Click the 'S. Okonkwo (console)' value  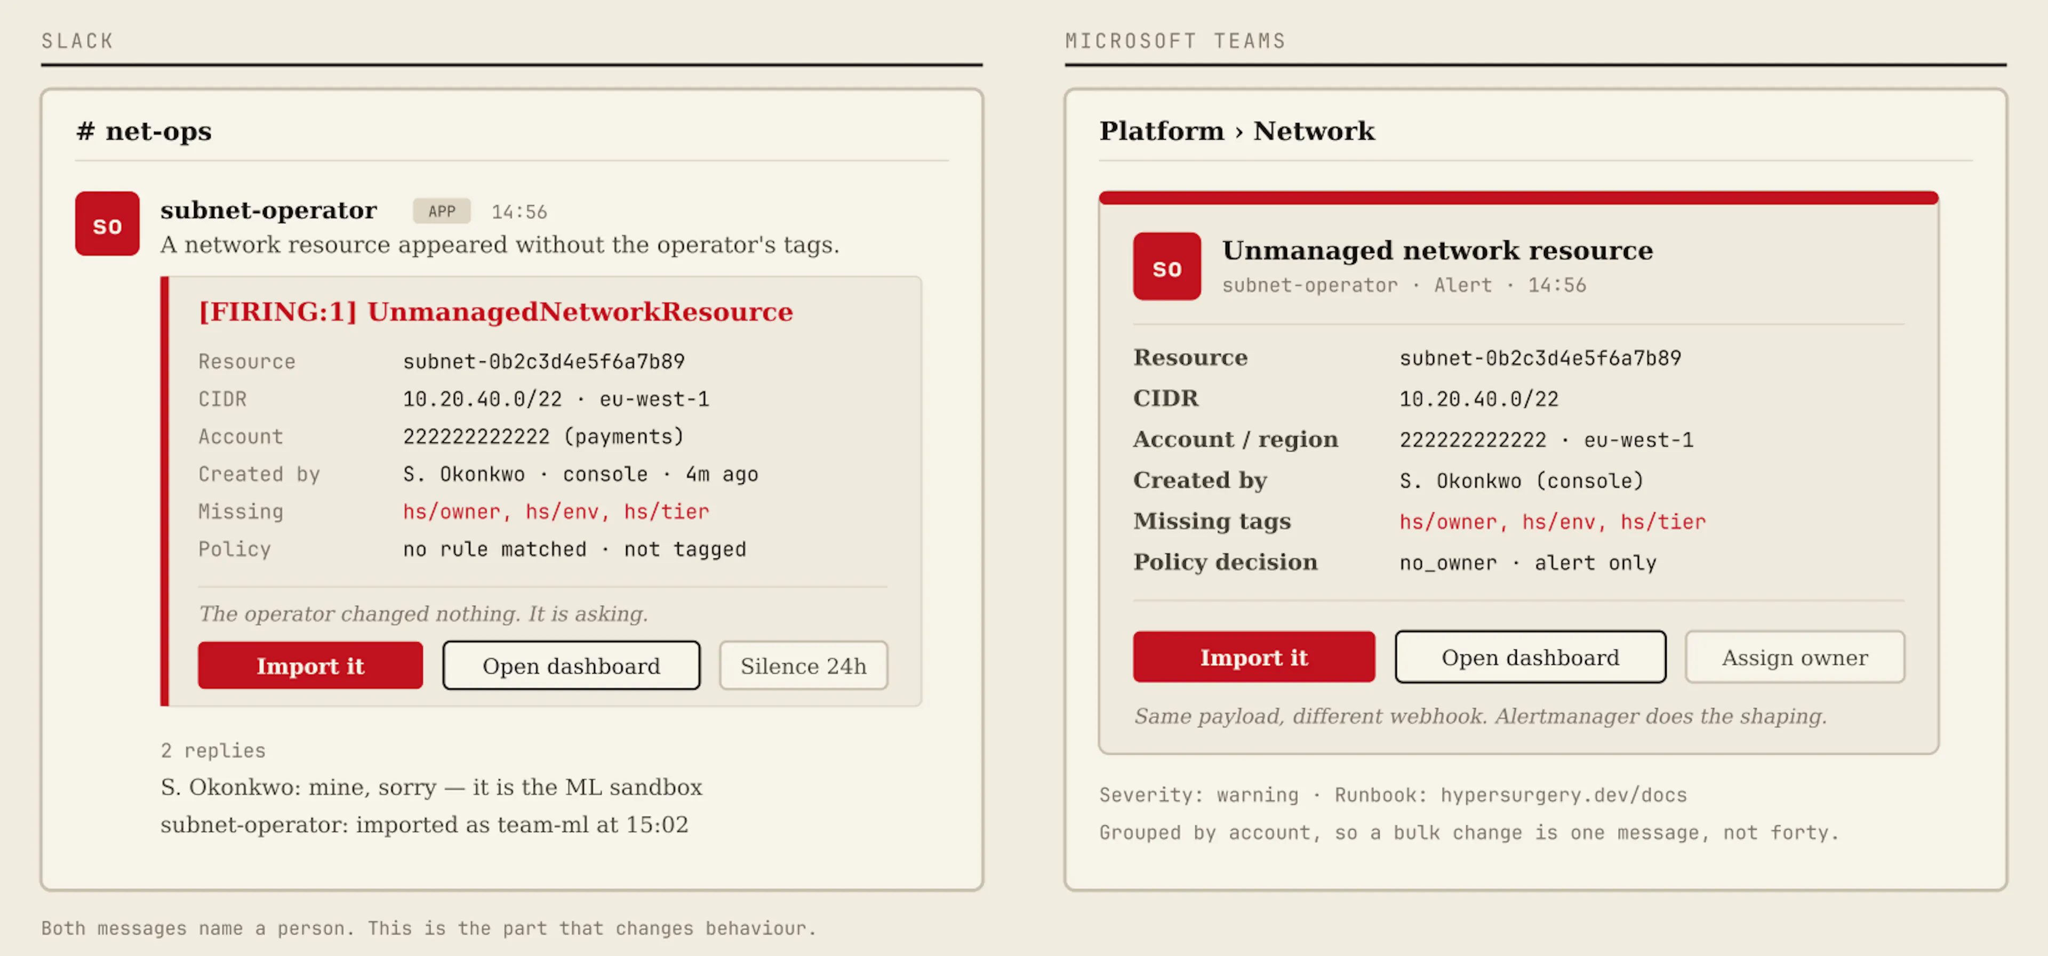[x=1521, y=481]
